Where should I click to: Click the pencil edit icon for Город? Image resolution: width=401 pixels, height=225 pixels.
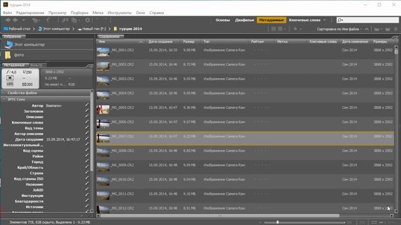click(87, 161)
